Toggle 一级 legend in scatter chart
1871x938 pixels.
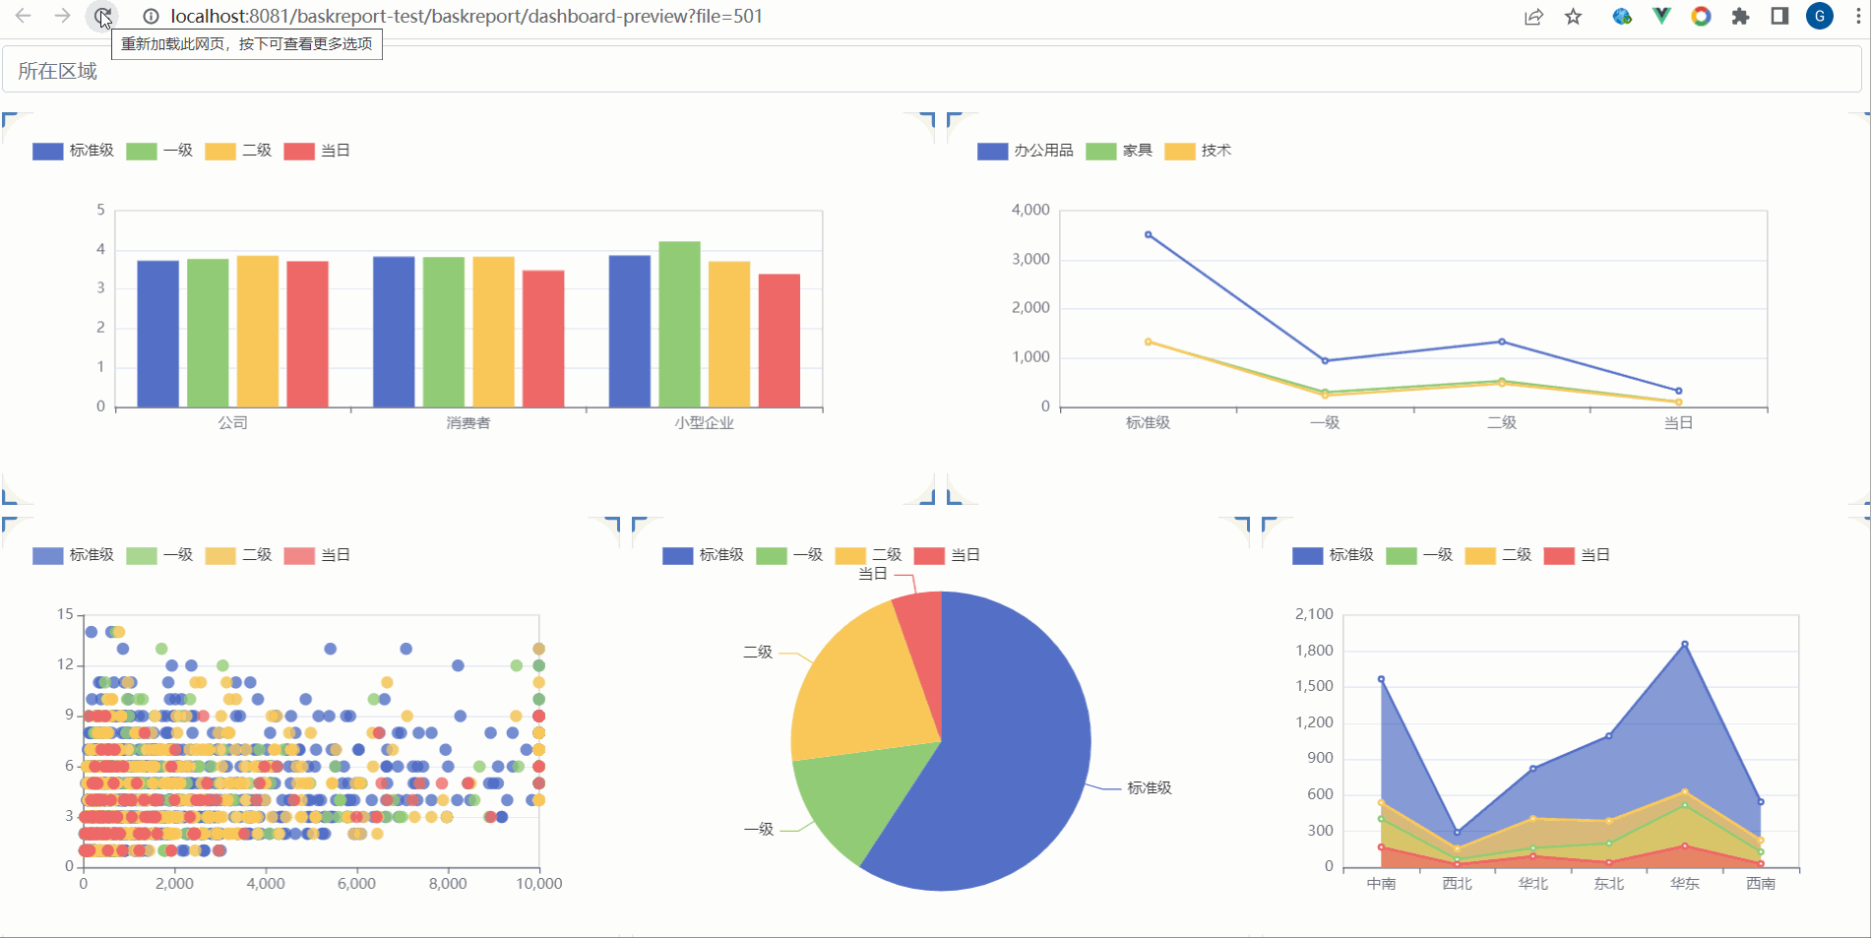tap(159, 555)
